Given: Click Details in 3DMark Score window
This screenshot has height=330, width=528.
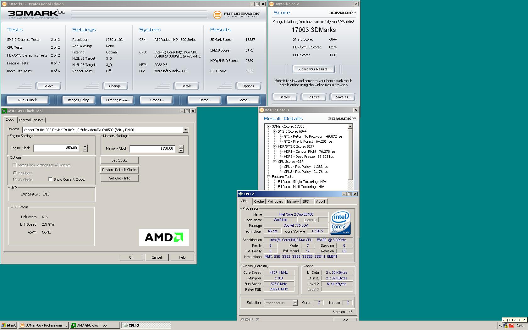Looking at the screenshot, I should [286, 97].
